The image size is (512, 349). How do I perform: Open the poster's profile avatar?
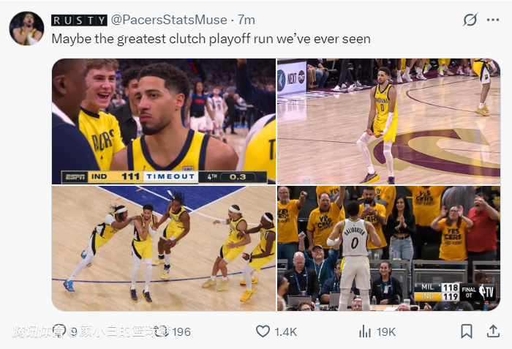click(x=26, y=29)
